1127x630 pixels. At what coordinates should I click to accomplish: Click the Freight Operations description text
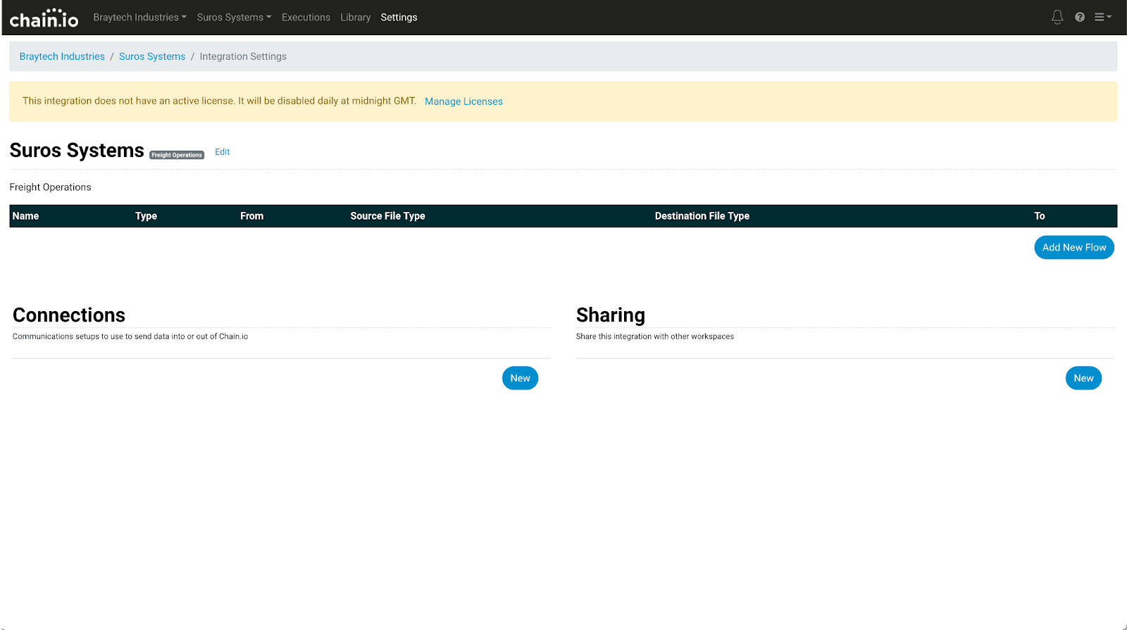tap(50, 187)
